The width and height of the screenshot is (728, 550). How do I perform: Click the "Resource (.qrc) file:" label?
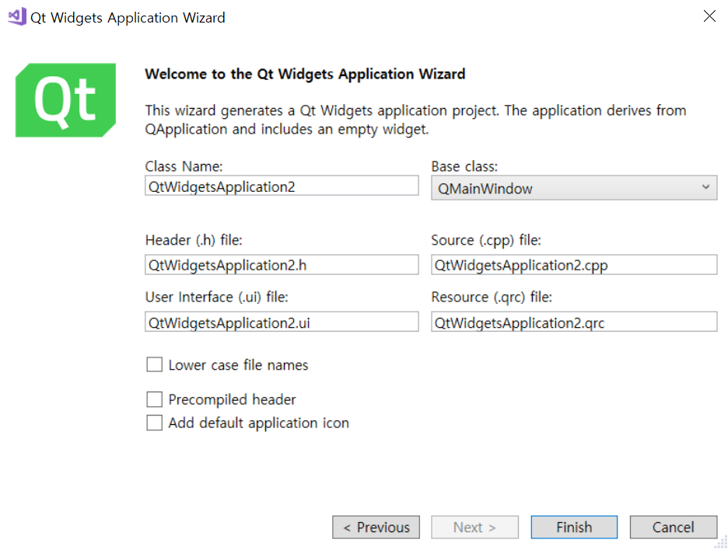coord(492,298)
